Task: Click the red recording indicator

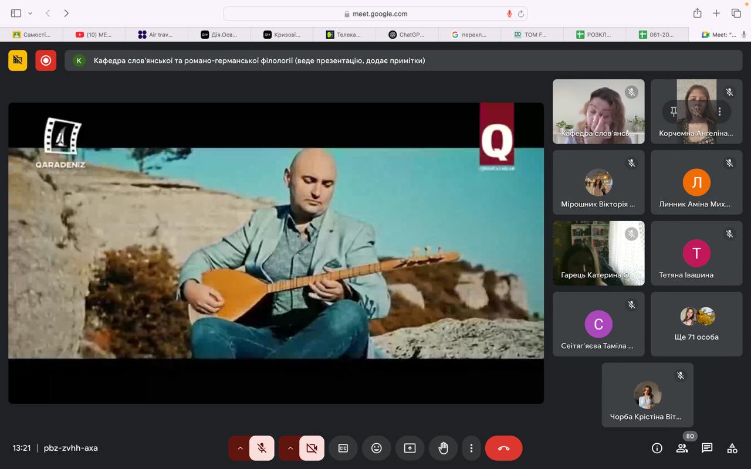Action: point(46,60)
